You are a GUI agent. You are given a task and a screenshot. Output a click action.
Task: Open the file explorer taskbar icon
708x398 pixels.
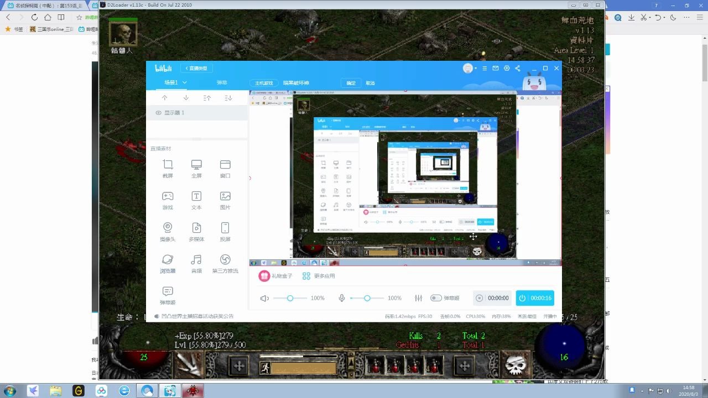tap(55, 391)
